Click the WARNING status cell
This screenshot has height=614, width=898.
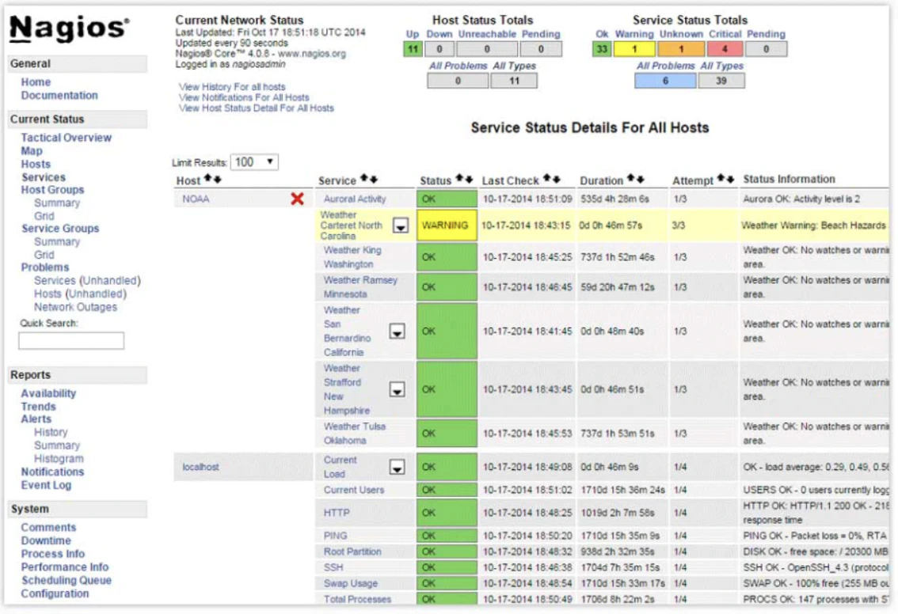(446, 226)
